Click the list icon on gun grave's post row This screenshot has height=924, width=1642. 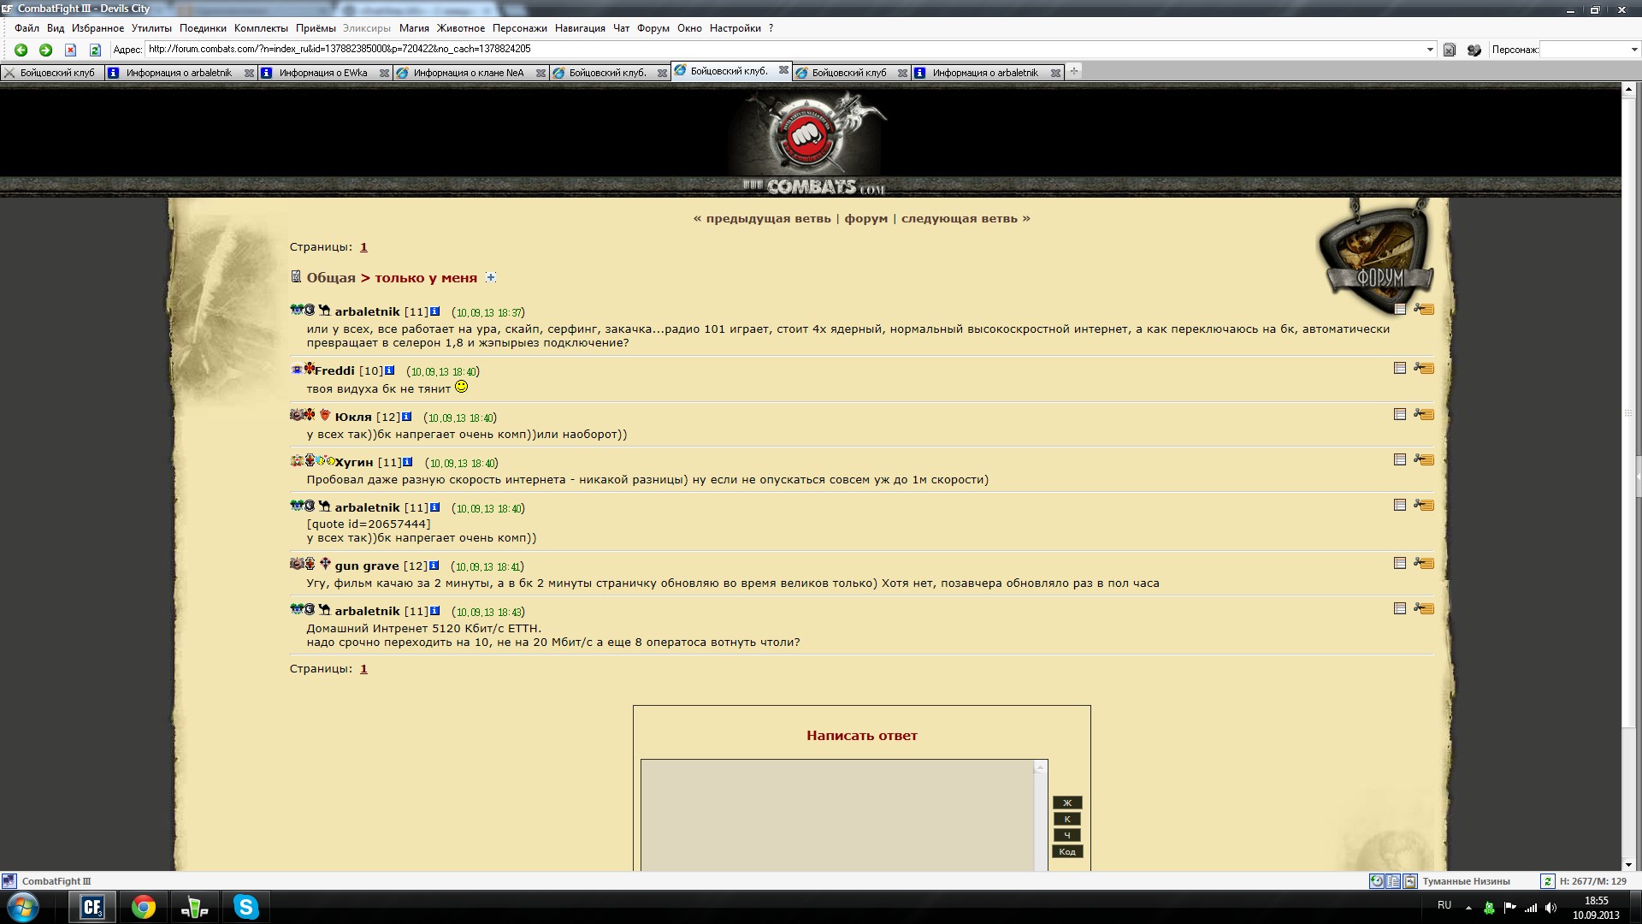point(1400,563)
